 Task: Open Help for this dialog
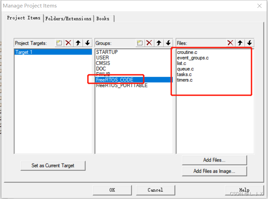(245, 190)
